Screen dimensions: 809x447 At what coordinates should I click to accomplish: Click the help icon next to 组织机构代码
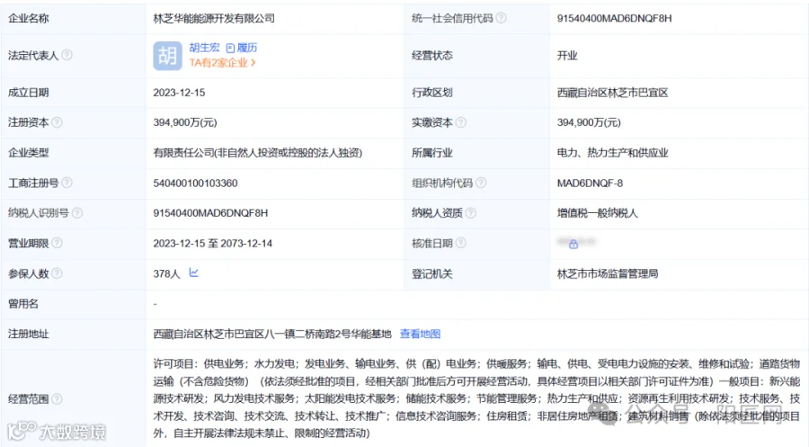[x=480, y=183]
